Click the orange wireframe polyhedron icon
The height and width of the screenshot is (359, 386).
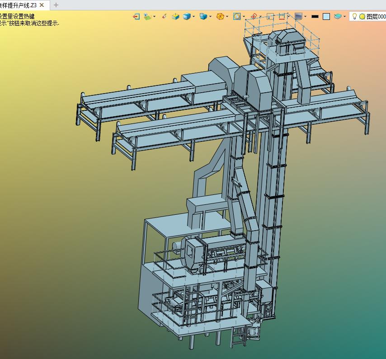220,16
